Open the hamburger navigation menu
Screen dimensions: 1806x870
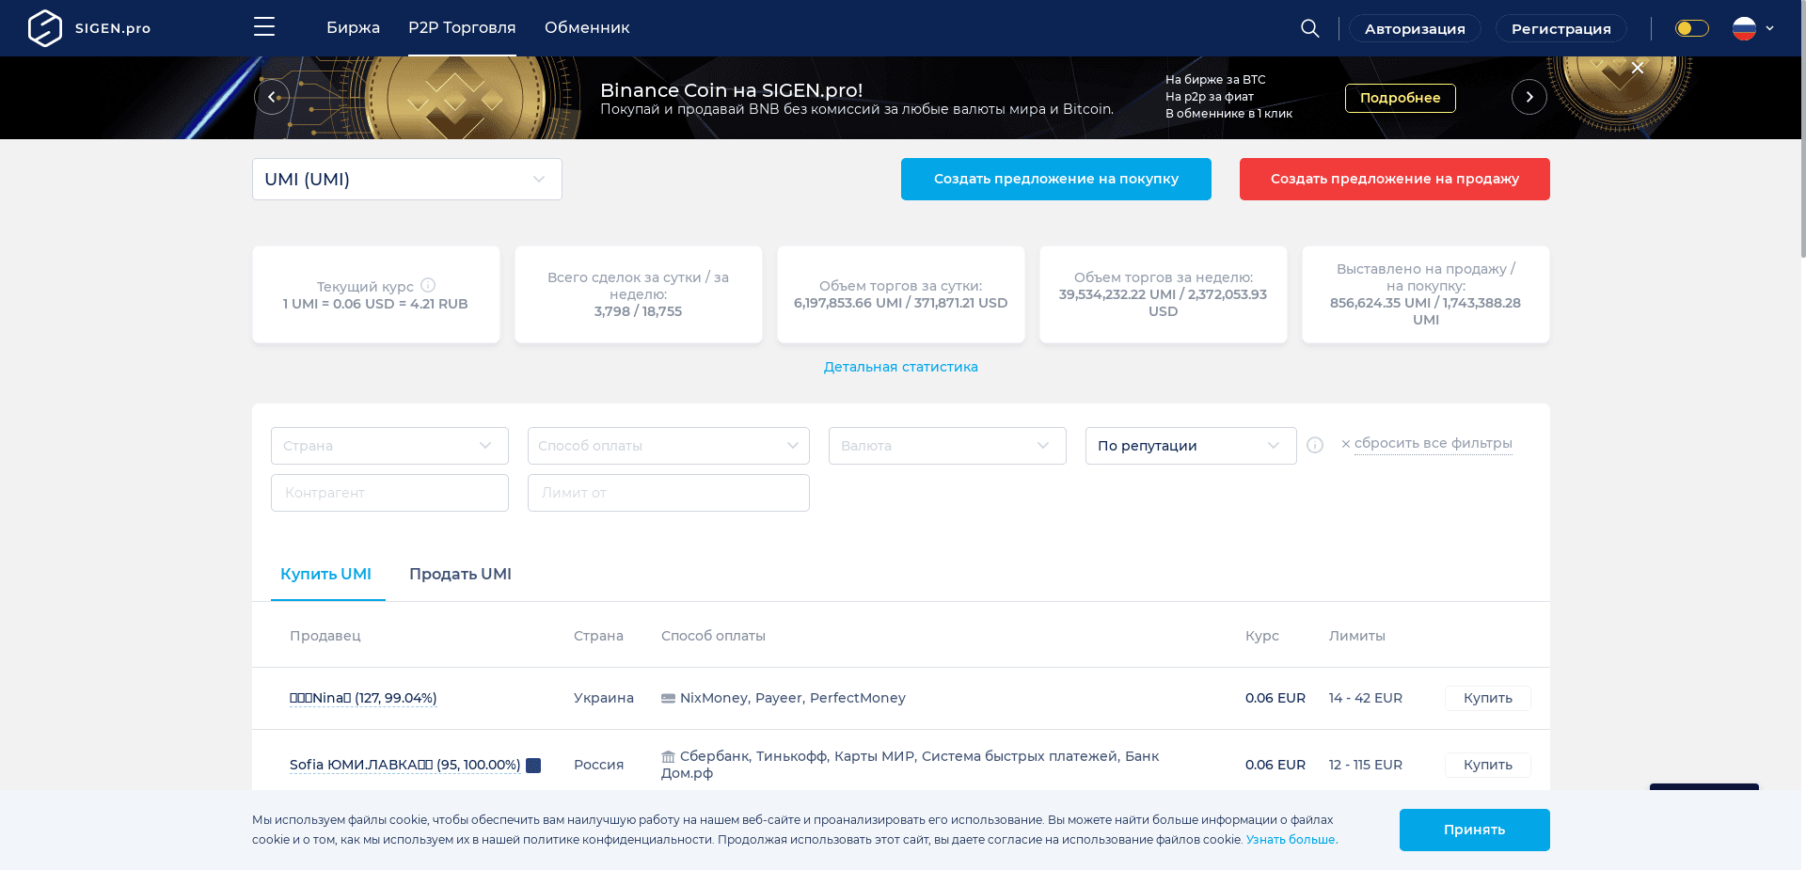[x=264, y=27]
